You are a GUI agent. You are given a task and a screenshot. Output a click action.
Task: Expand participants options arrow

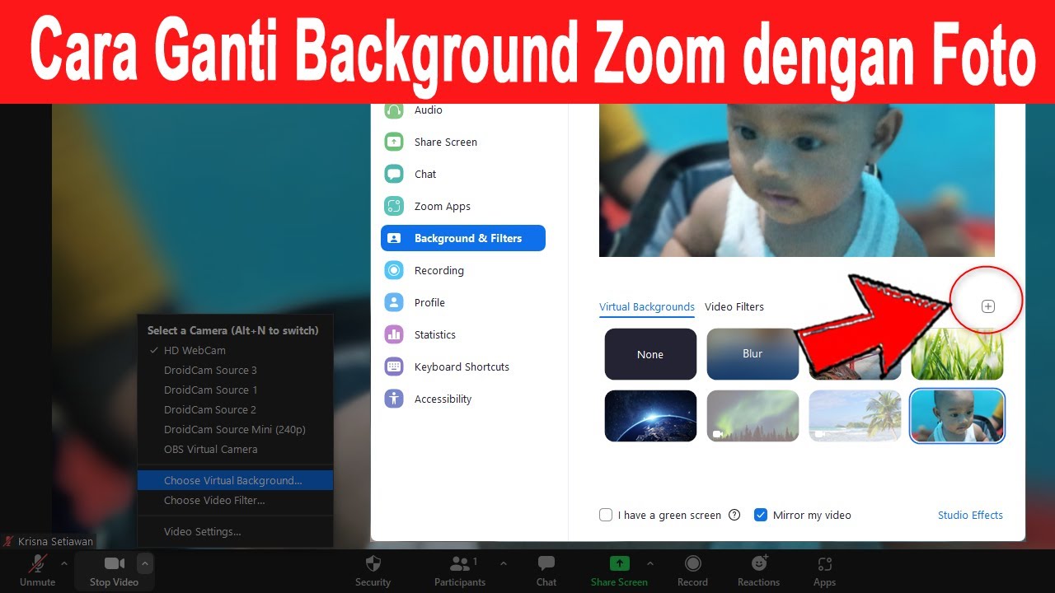pyautogui.click(x=504, y=563)
